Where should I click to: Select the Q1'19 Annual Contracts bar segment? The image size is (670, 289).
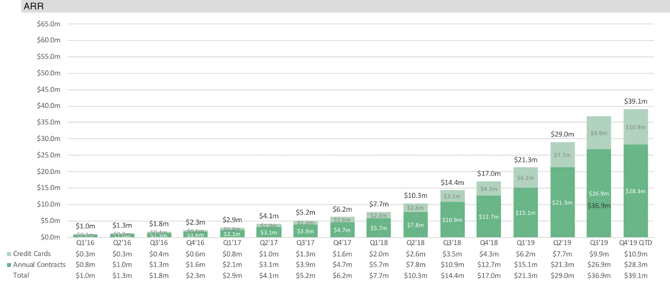[x=526, y=212]
